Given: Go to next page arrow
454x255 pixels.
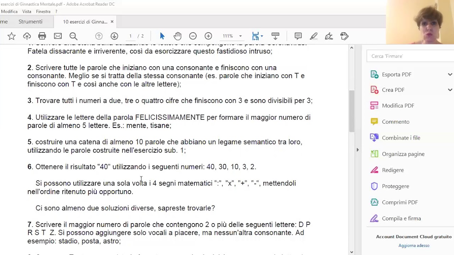Looking at the screenshot, I should coord(114,36).
